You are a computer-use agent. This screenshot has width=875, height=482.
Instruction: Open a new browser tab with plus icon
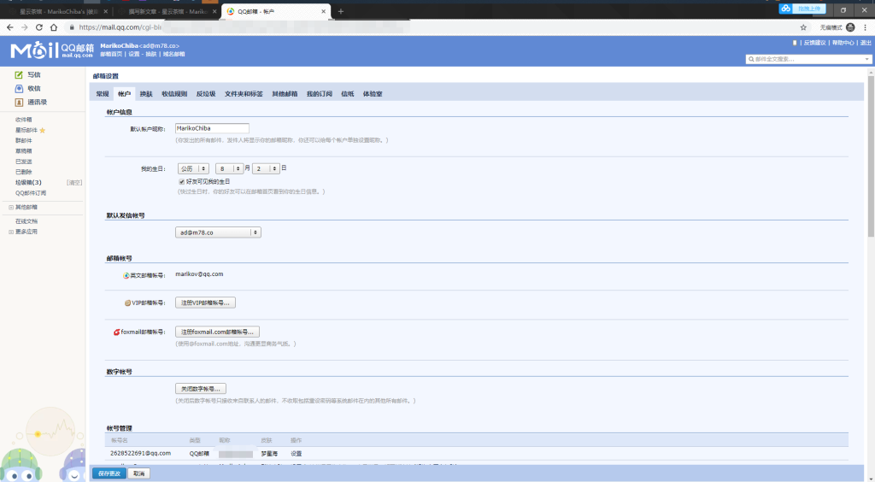coord(340,11)
